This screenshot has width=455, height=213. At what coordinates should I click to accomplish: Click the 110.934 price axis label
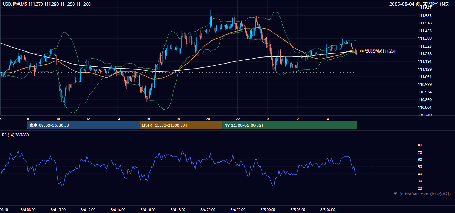click(424, 92)
